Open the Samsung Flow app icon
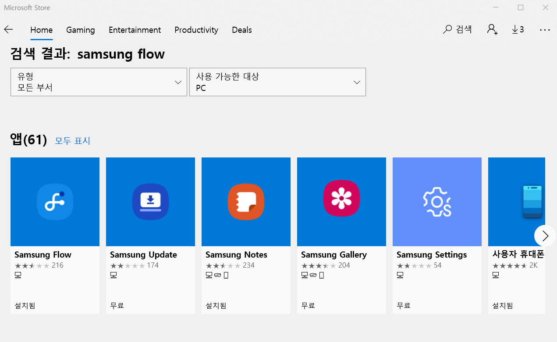The width and height of the screenshot is (557, 342). tap(55, 202)
